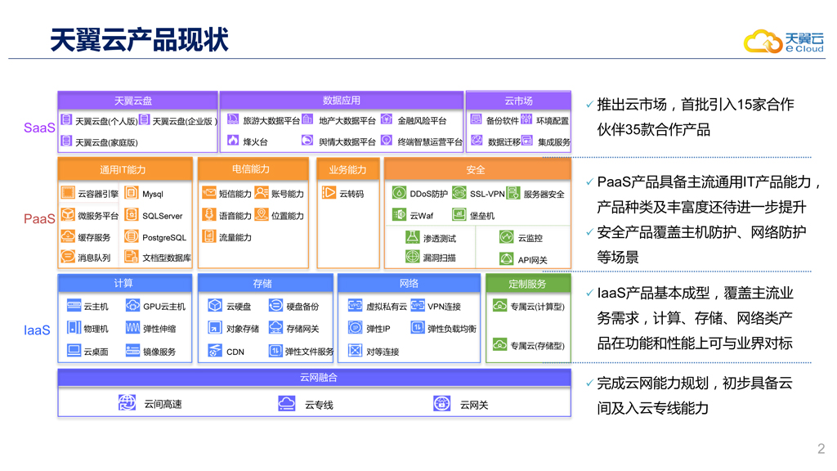Click the GPU云主机 icon
Image resolution: width=837 pixels, height=471 pixels.
(132, 305)
